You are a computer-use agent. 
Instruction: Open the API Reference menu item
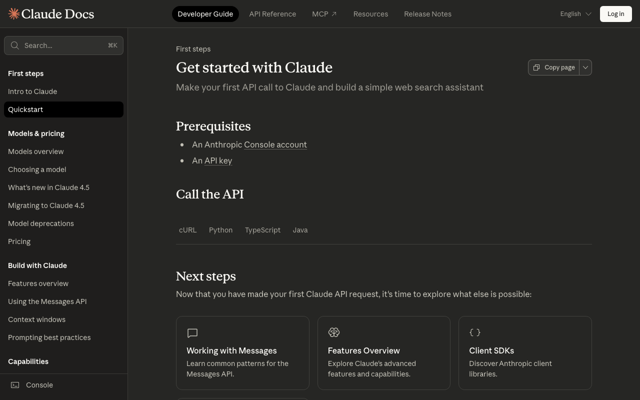(272, 14)
